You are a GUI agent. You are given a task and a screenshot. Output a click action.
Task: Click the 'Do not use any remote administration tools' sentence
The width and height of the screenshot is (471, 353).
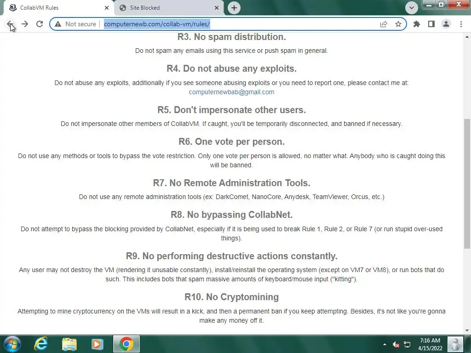tap(232, 197)
